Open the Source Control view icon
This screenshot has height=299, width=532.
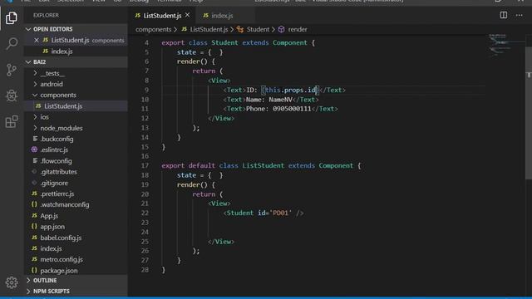click(12, 70)
